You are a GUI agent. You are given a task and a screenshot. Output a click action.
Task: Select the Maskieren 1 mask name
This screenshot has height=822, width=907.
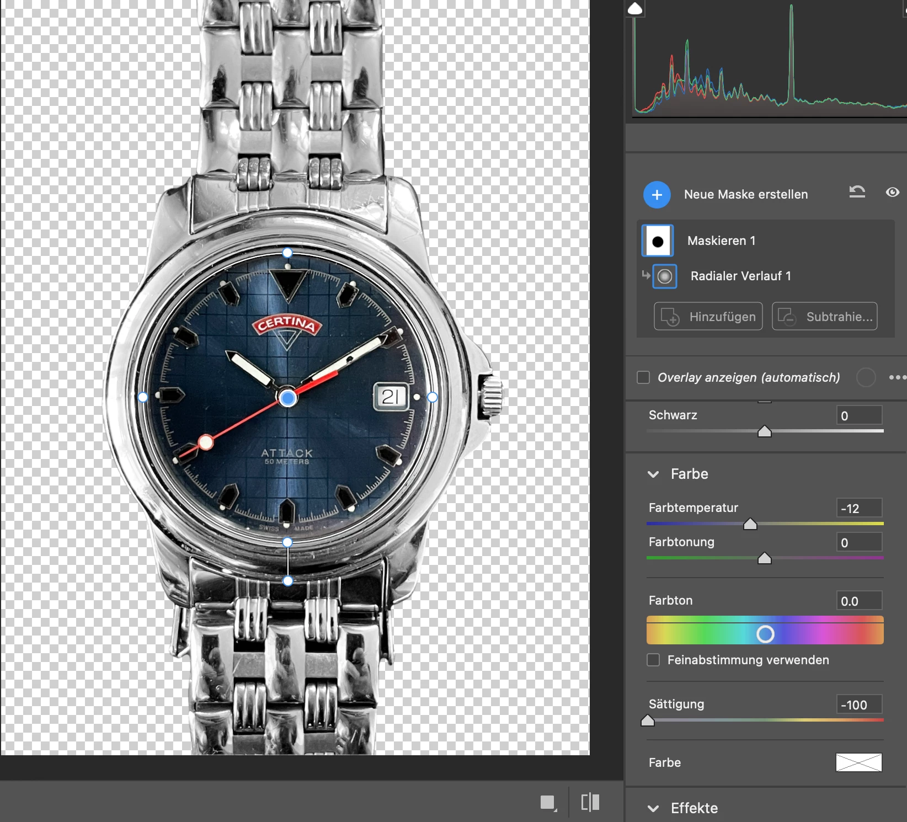pos(721,241)
